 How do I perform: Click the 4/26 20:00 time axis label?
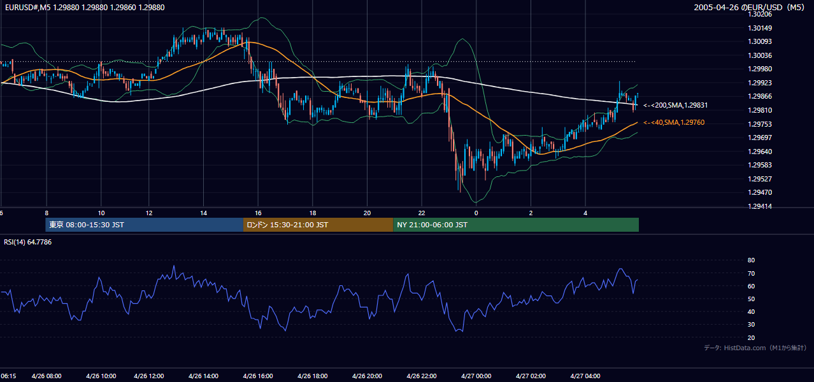pos(367,376)
